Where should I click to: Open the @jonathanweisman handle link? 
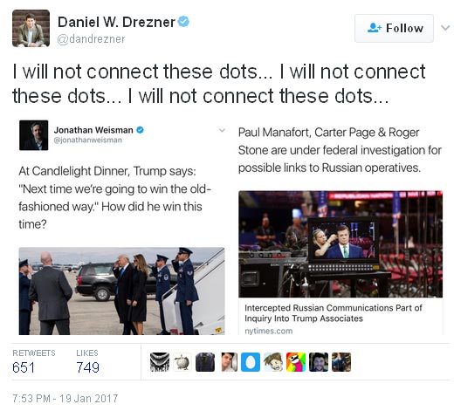coord(88,140)
